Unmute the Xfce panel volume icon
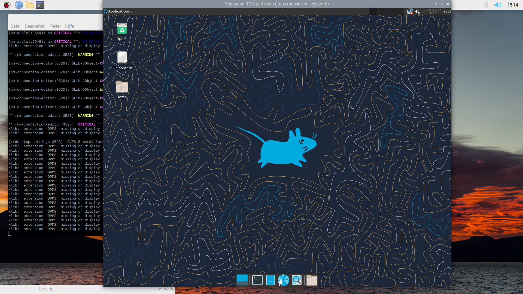The height and width of the screenshot is (294, 523). coord(417,11)
